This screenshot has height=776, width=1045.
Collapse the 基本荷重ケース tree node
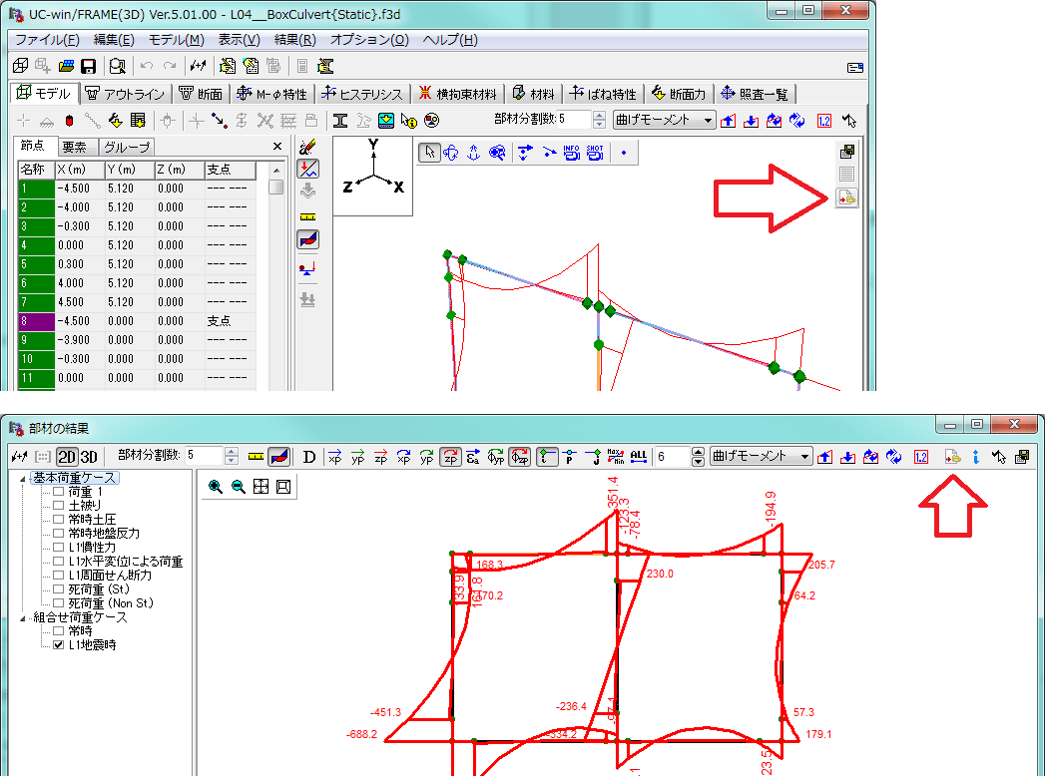click(x=23, y=478)
